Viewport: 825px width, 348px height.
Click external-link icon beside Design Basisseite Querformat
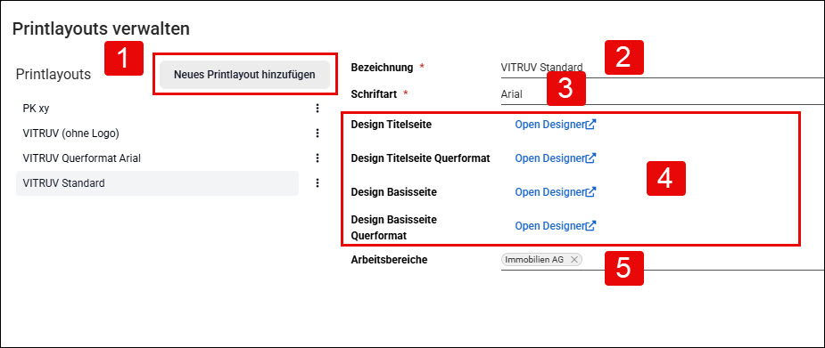[590, 226]
